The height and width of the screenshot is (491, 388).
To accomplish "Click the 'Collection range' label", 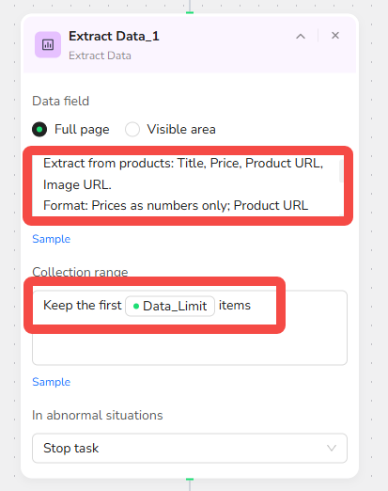I will pyautogui.click(x=80, y=272).
